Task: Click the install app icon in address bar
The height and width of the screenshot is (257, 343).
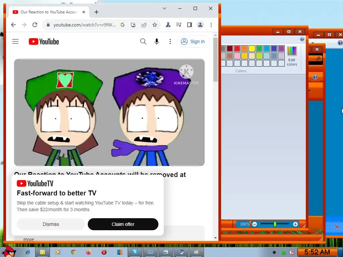Action: pos(133,25)
